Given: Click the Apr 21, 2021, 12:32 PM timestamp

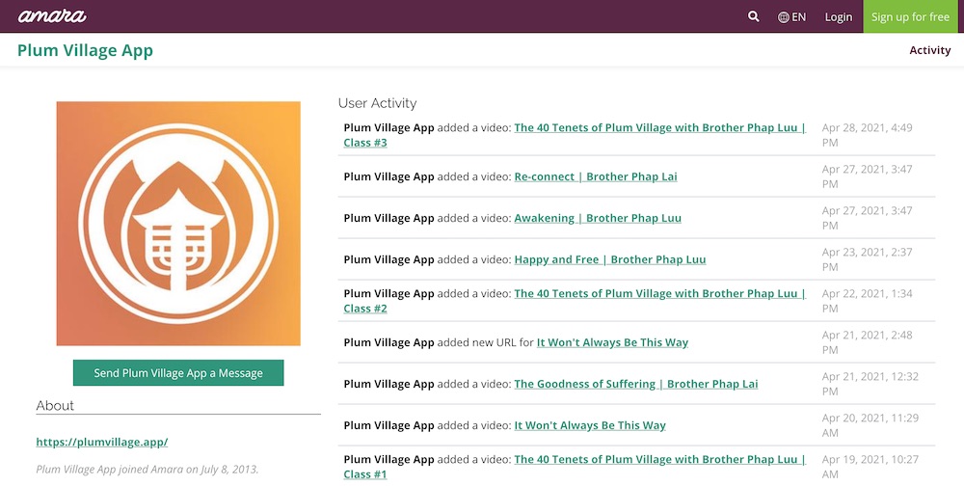Looking at the screenshot, I should [x=870, y=384].
